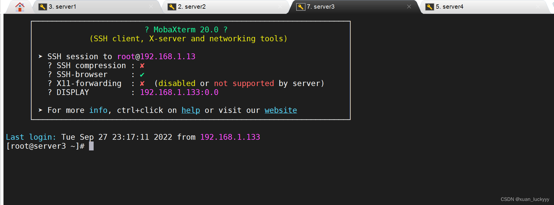
Task: Open the home tab icon
Action: pos(20,7)
